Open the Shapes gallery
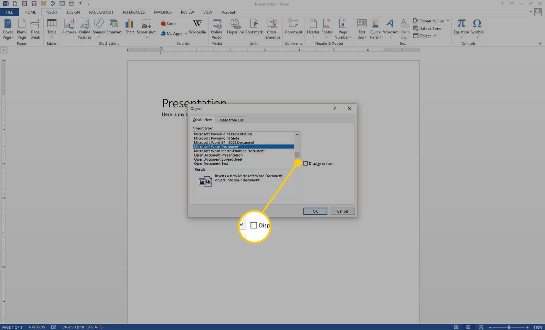 98,29
